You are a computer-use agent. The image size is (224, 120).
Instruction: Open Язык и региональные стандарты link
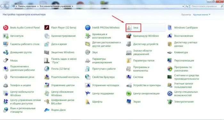[x=23, y=110]
